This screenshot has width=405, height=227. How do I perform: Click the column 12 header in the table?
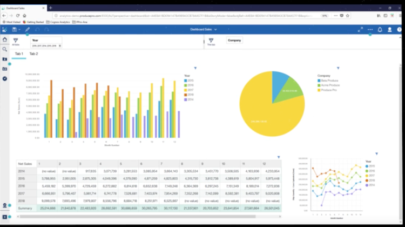pyautogui.click(x=271, y=164)
